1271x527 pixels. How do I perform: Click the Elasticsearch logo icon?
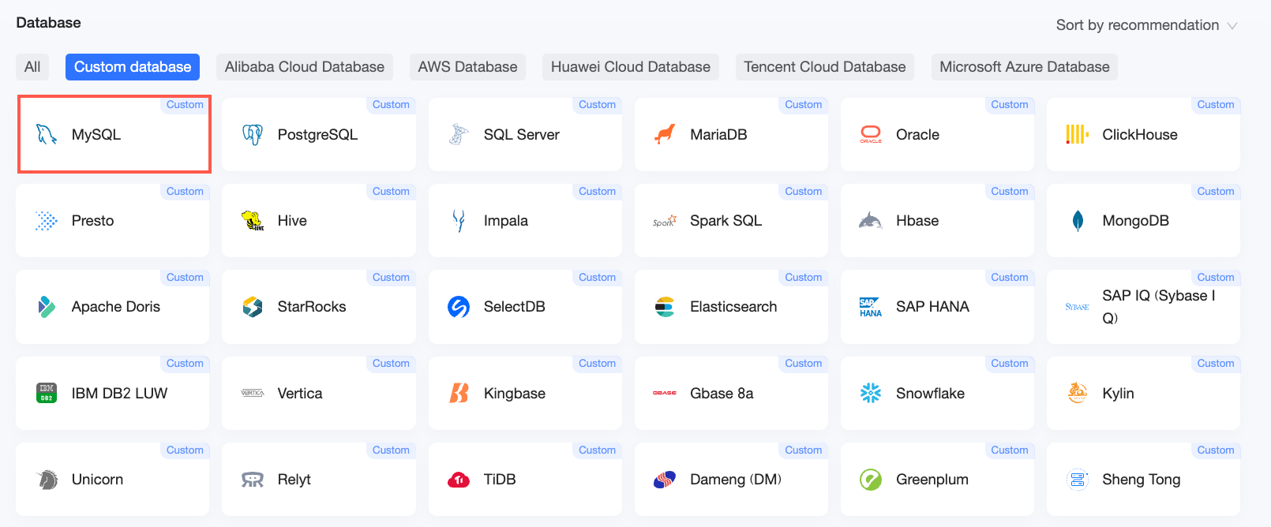665,307
